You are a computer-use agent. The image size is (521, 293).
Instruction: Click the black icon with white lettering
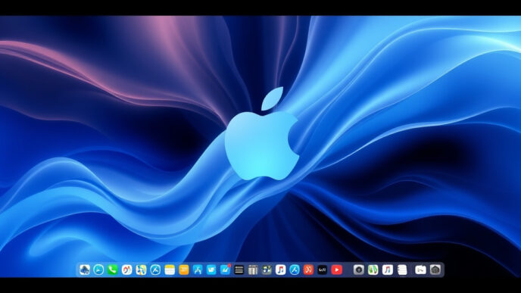323,270
